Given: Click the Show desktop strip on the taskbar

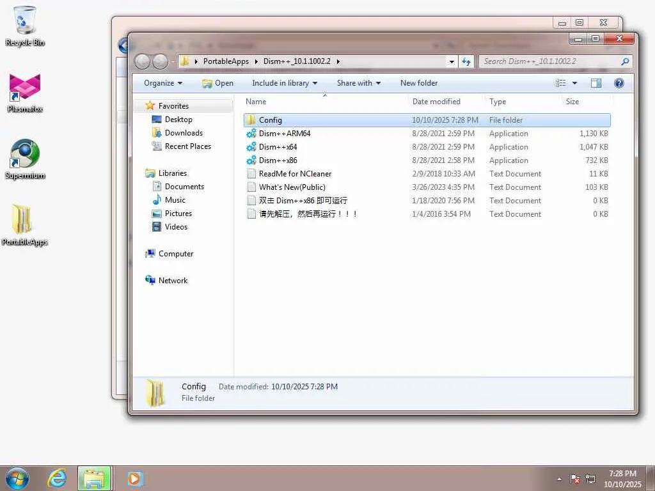Looking at the screenshot, I should 650,478.
